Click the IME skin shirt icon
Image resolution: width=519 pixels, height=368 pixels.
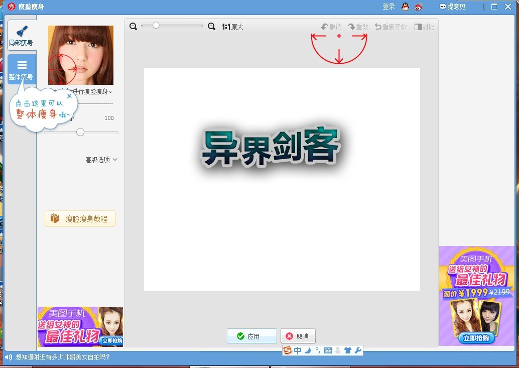tap(347, 350)
